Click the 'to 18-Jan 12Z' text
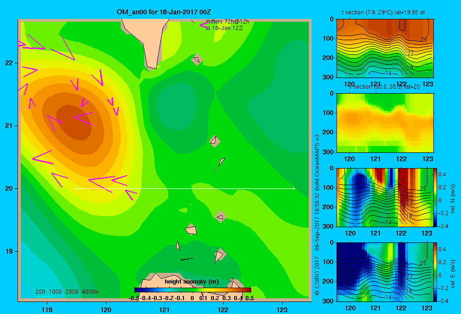 (x=224, y=28)
